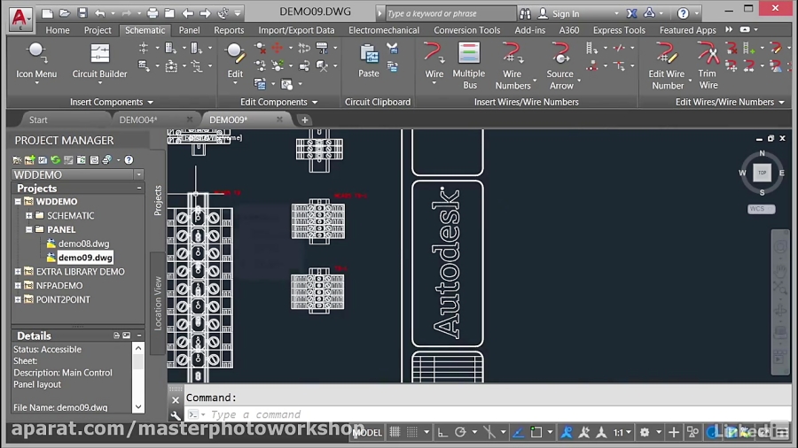Click the AutoCAD application menu logo
This screenshot has width=798, height=448.
point(20,18)
